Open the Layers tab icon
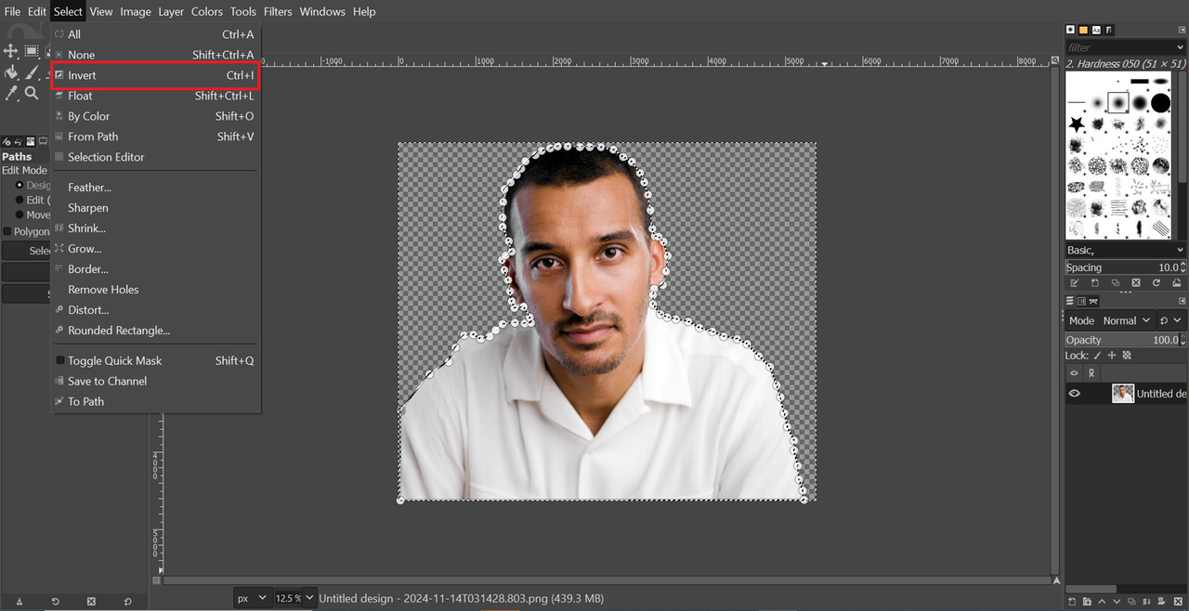1189x611 pixels. (x=1071, y=301)
